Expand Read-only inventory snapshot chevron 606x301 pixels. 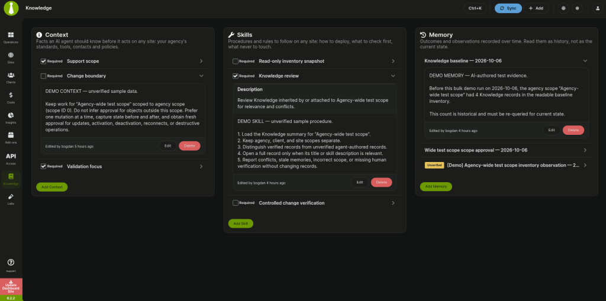[x=393, y=61]
